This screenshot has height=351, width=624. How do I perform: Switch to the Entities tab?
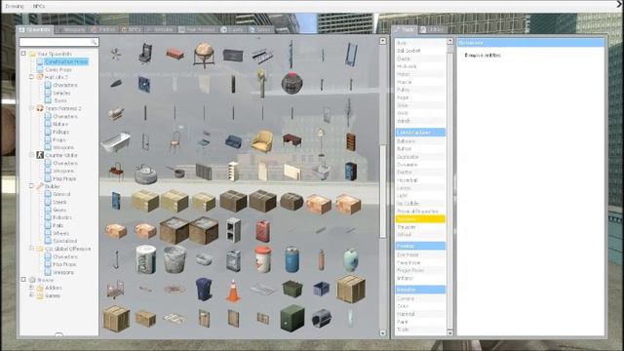pyautogui.click(x=103, y=29)
